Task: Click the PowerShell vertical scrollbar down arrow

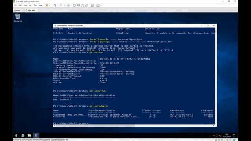Action: coord(216,123)
